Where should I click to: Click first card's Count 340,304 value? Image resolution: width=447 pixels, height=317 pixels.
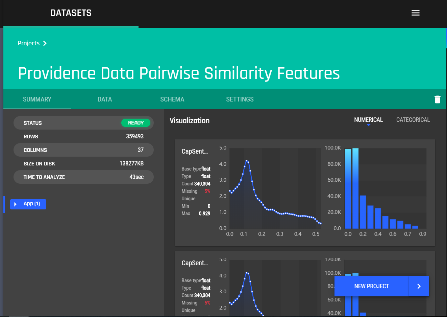(202, 184)
